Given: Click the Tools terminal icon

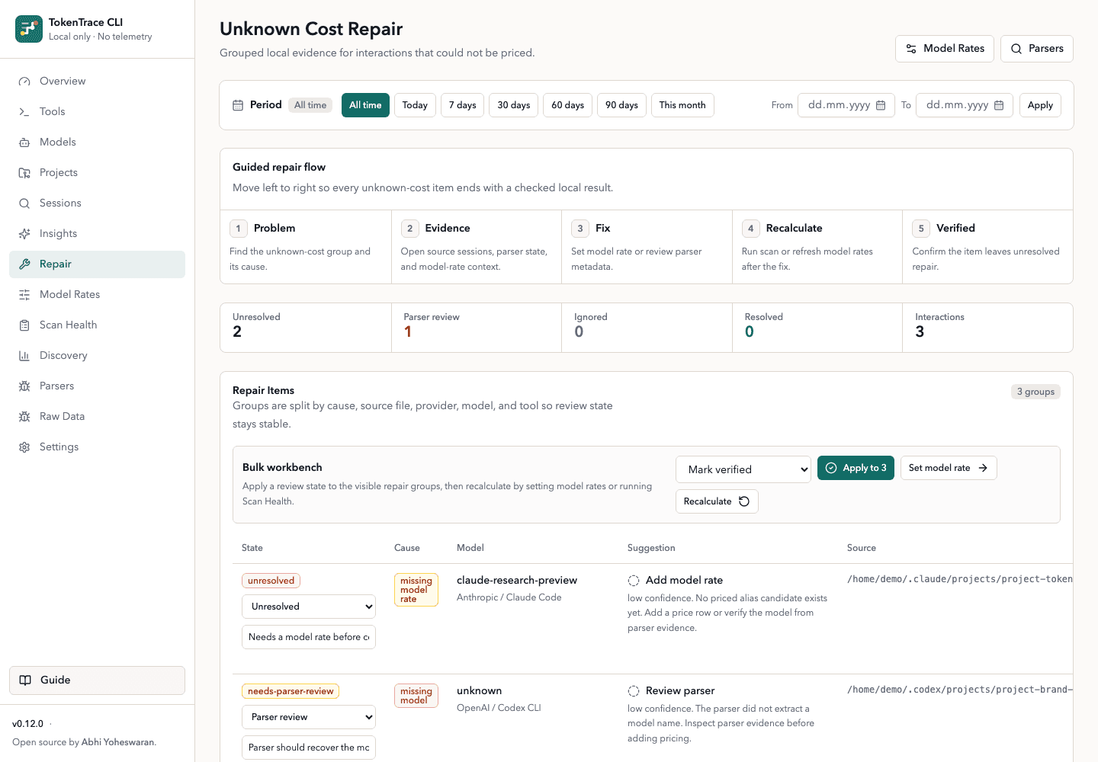Looking at the screenshot, I should (x=24, y=112).
